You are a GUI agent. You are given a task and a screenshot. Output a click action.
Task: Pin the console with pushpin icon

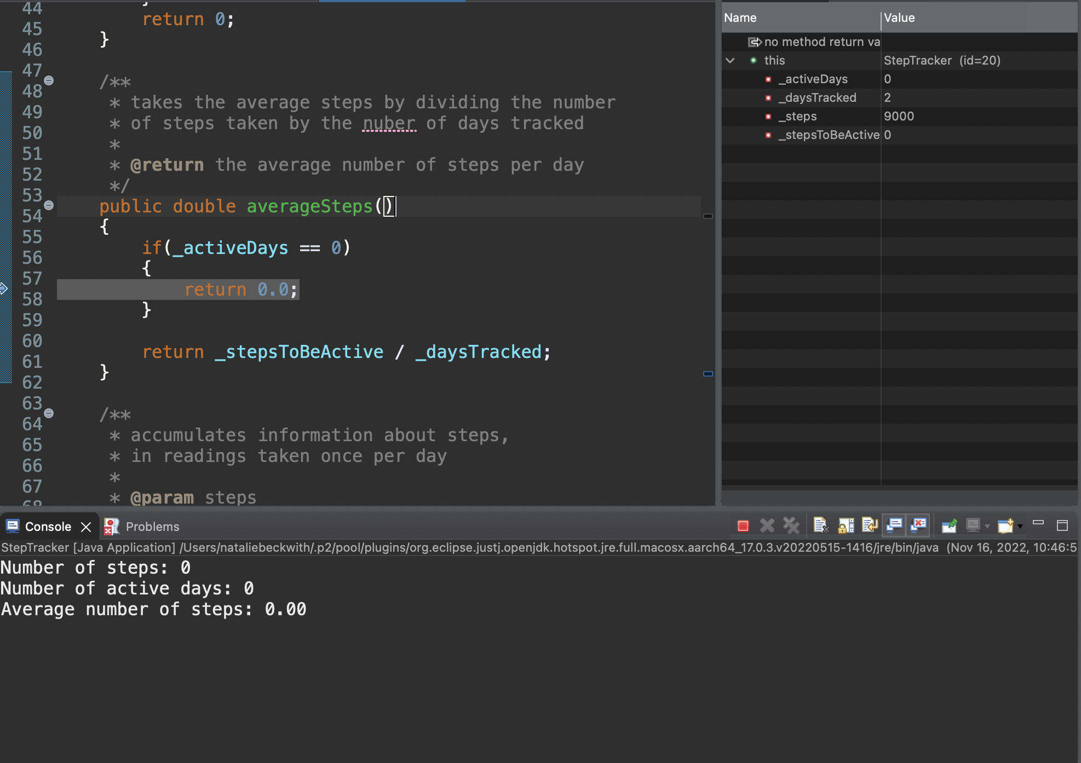tap(949, 526)
